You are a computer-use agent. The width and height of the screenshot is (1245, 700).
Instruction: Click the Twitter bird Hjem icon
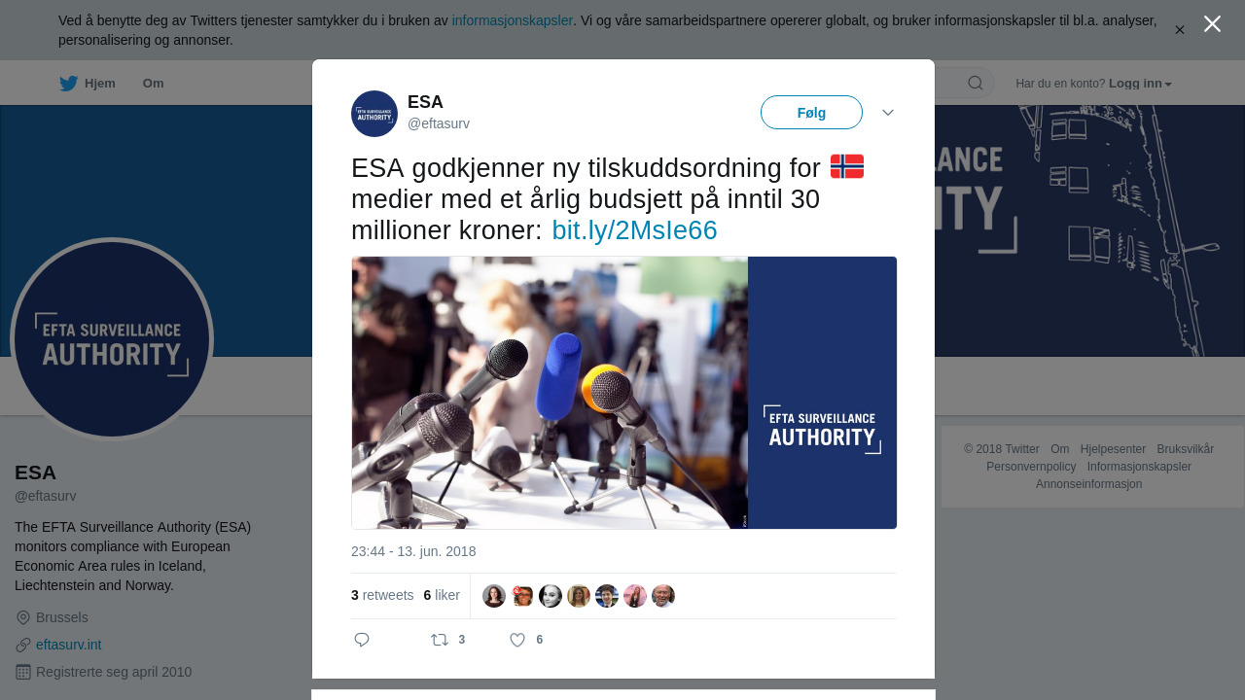pyautogui.click(x=68, y=84)
